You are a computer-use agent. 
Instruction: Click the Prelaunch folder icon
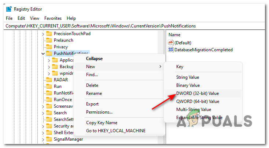[x=49, y=40]
